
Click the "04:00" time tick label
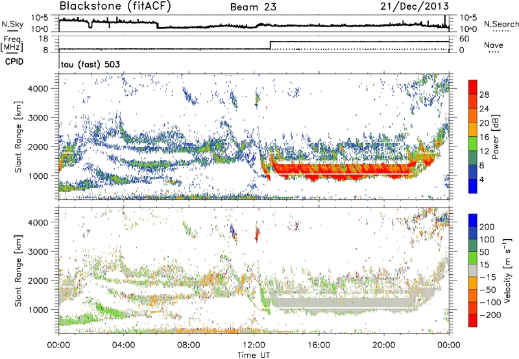(x=123, y=345)
